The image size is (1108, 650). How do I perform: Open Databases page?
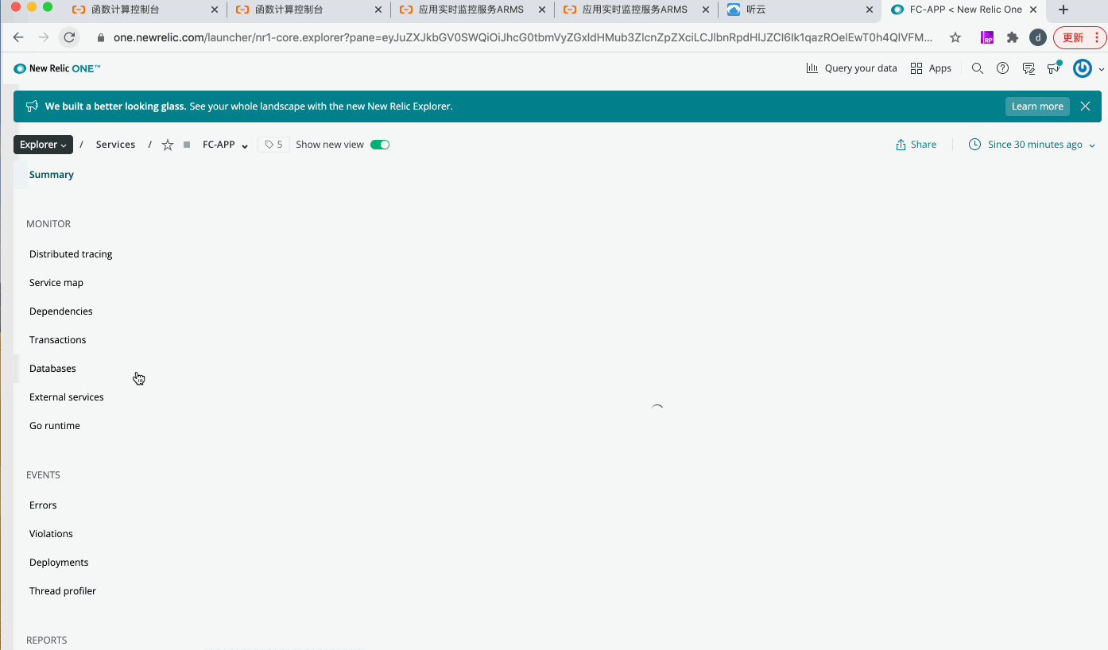coord(52,369)
